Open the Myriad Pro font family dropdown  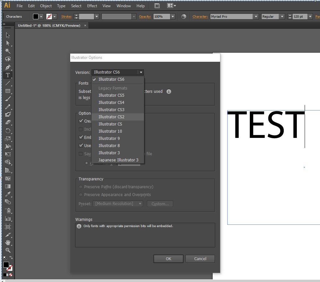pos(256,17)
